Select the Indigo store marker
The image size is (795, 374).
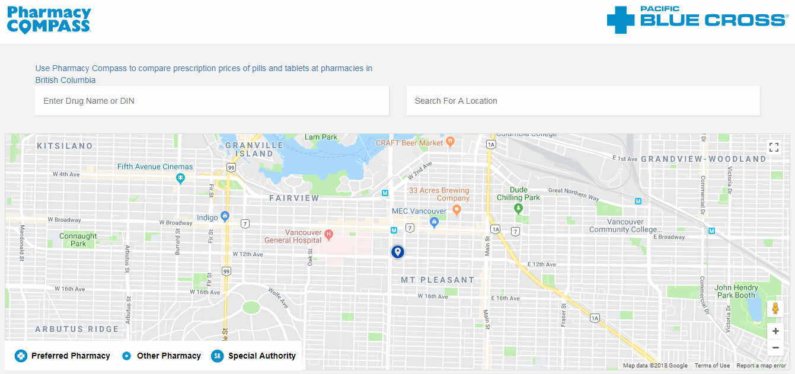pos(225,216)
